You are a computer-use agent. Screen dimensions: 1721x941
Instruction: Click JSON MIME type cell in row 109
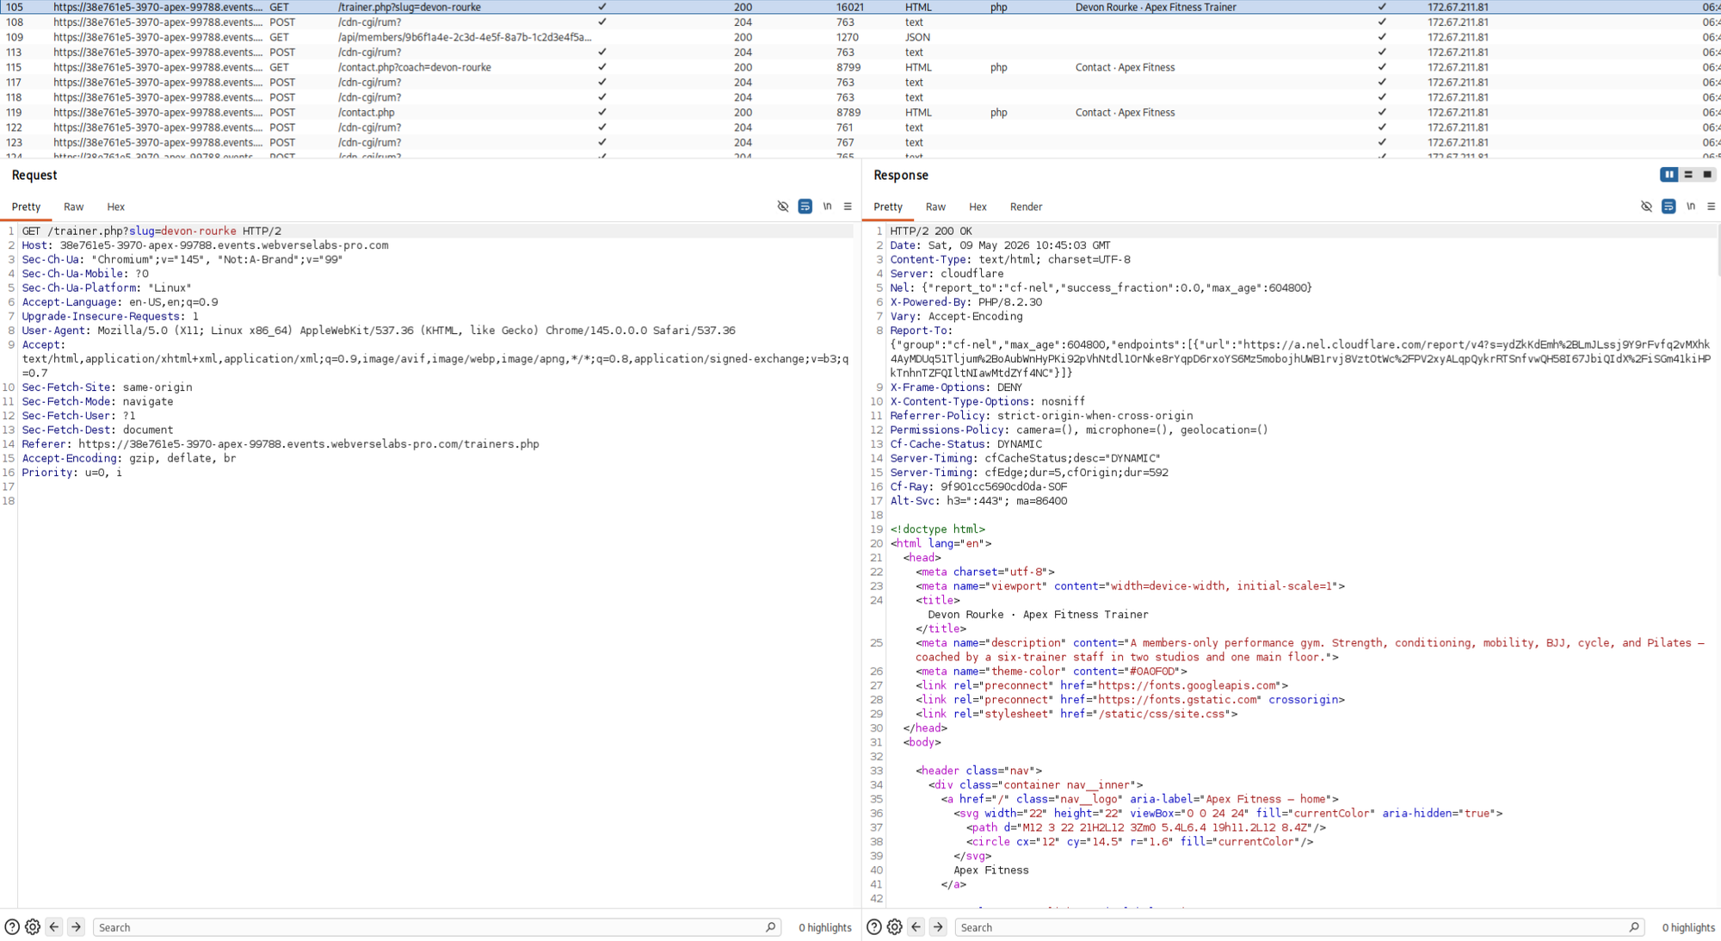click(917, 37)
